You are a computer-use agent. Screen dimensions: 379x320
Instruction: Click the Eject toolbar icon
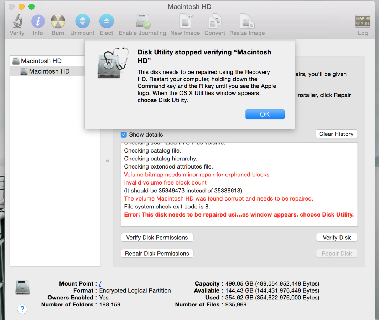pyautogui.click(x=107, y=21)
